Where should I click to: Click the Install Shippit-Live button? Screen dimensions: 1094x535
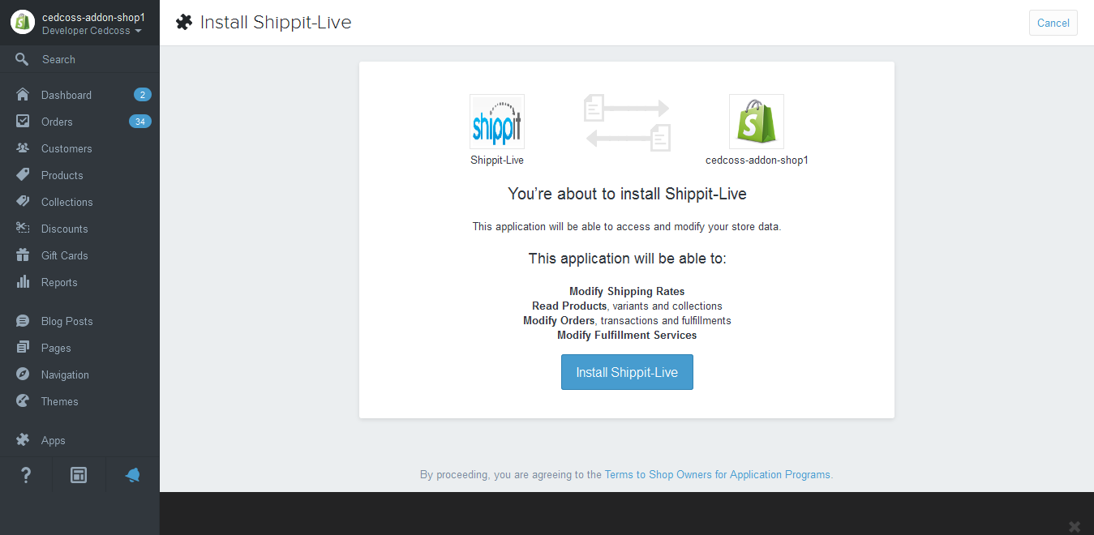(x=627, y=372)
